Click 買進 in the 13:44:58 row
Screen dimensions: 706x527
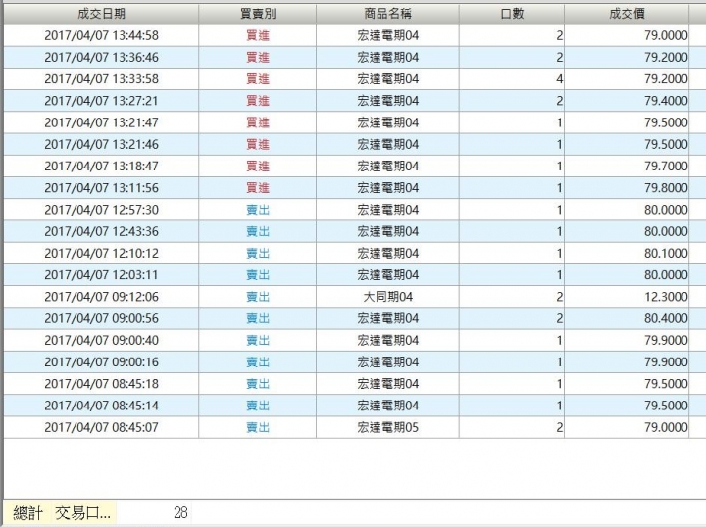[x=258, y=35]
